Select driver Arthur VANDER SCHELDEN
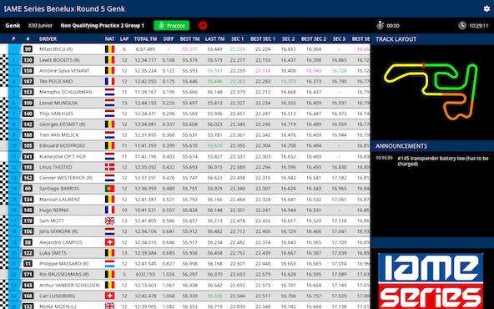The width and height of the screenshot is (494, 309). [69, 285]
